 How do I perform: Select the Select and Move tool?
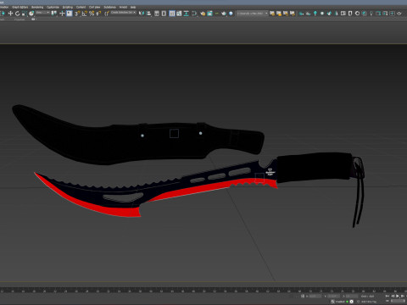(x=10, y=14)
